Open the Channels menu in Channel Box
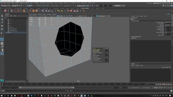The image size is (173, 97). point(133,16)
